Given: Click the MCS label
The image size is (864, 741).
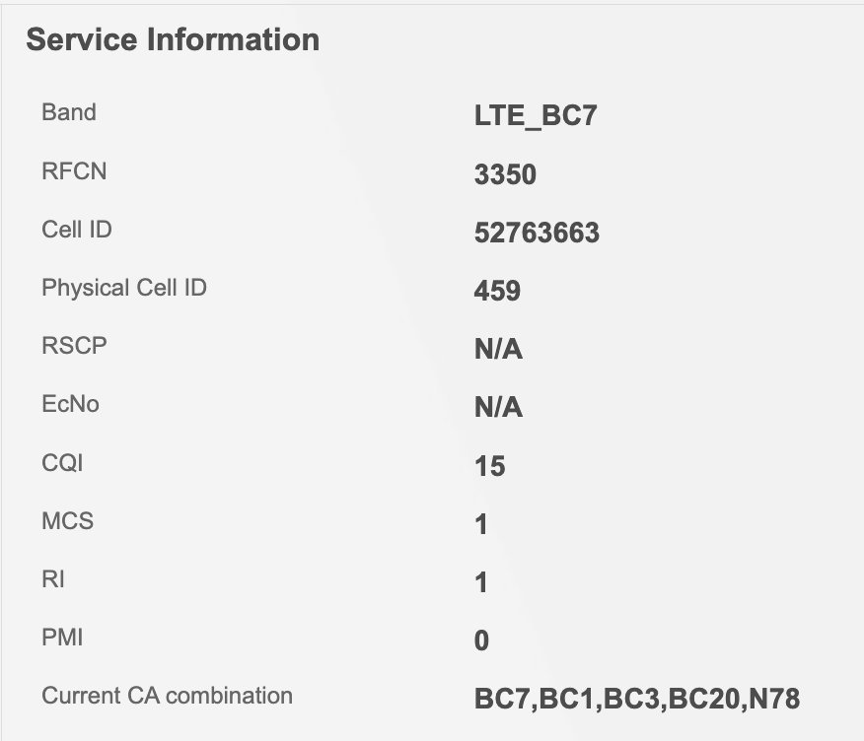Looking at the screenshot, I should [x=67, y=520].
